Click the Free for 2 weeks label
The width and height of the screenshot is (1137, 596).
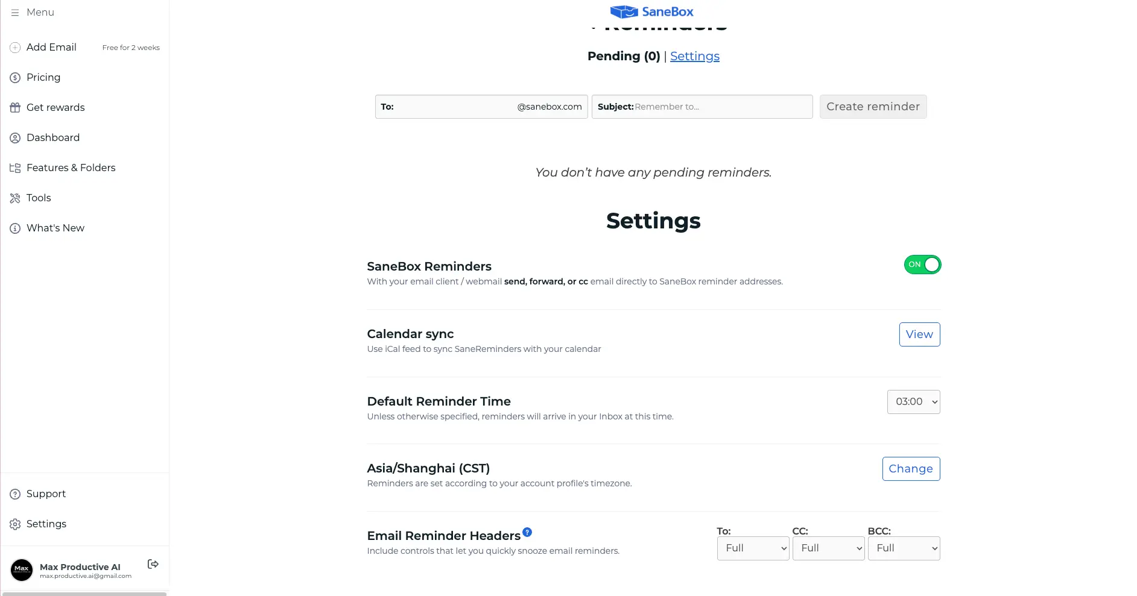(x=131, y=48)
